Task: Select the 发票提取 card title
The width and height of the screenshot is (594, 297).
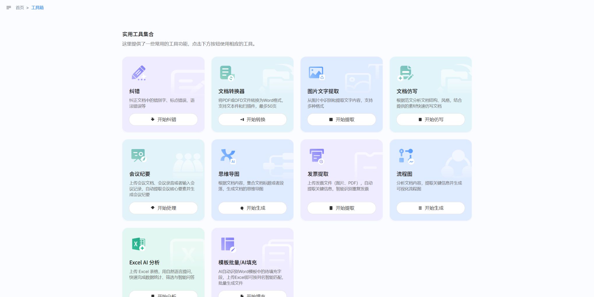Action: (318, 174)
